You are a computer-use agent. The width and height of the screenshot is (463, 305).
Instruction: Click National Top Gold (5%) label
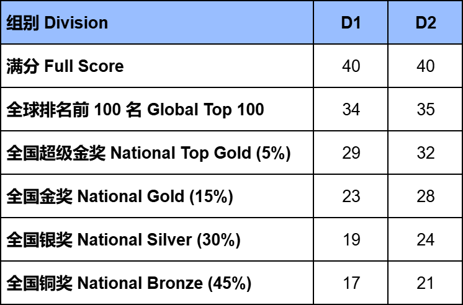pyautogui.click(x=148, y=152)
